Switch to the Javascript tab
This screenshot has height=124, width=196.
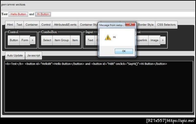click(x=34, y=56)
